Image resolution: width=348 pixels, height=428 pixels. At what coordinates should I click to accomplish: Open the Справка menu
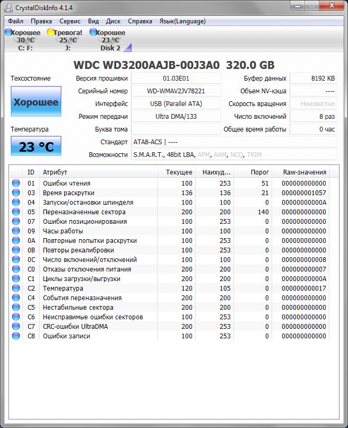[140, 21]
